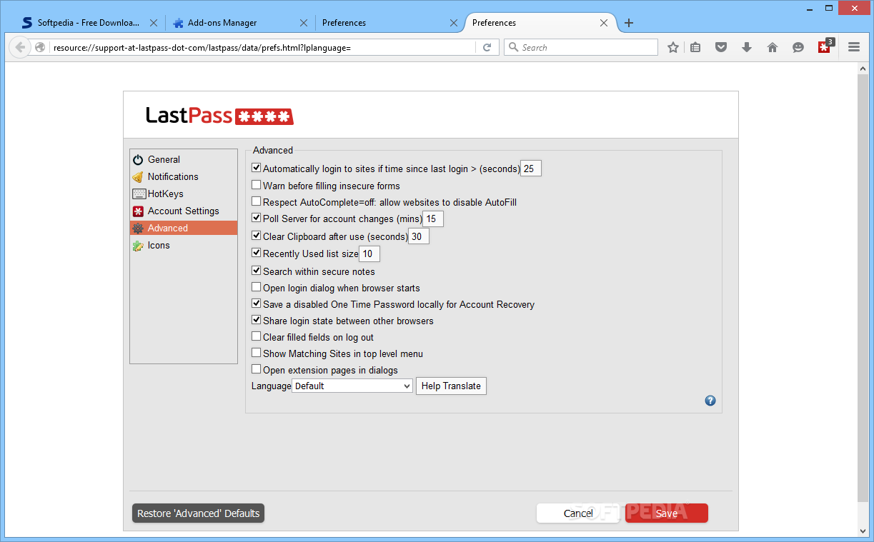Bookmark this page with the star icon
This screenshot has height=542, width=874.
pyautogui.click(x=672, y=47)
